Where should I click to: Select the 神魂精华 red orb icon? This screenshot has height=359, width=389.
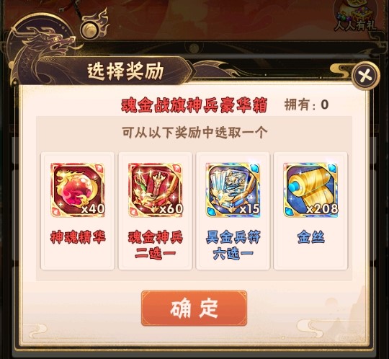(x=78, y=190)
